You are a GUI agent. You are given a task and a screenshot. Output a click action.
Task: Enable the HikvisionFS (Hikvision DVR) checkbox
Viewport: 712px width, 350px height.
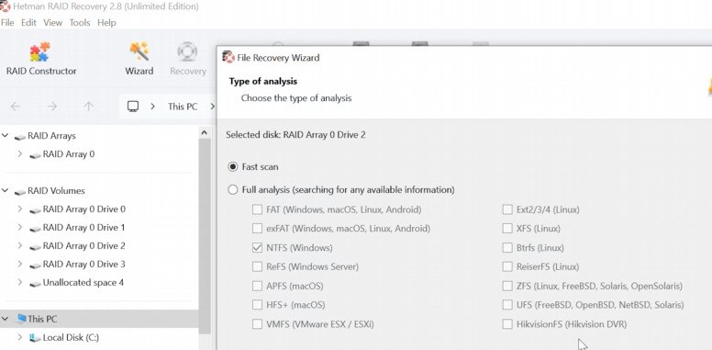[x=507, y=324]
